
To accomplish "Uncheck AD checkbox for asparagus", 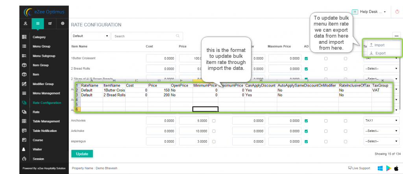I will point(306,141).
